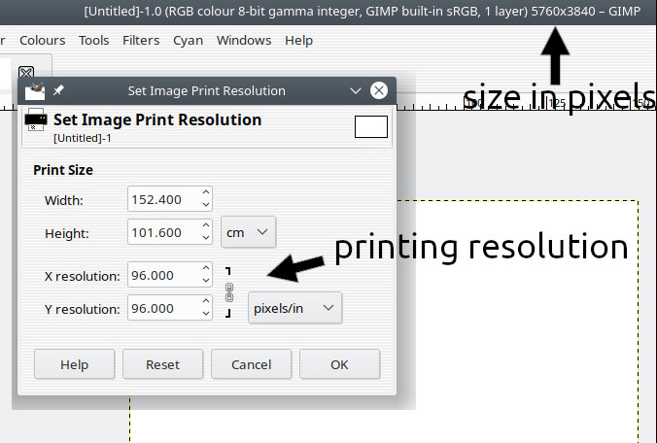Toggle the resolution chain link icon
The width and height of the screenshot is (657, 443).
point(229,292)
